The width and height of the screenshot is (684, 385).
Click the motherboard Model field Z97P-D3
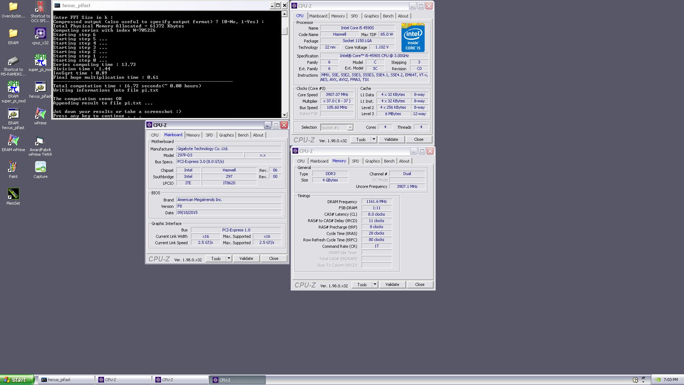click(x=210, y=155)
